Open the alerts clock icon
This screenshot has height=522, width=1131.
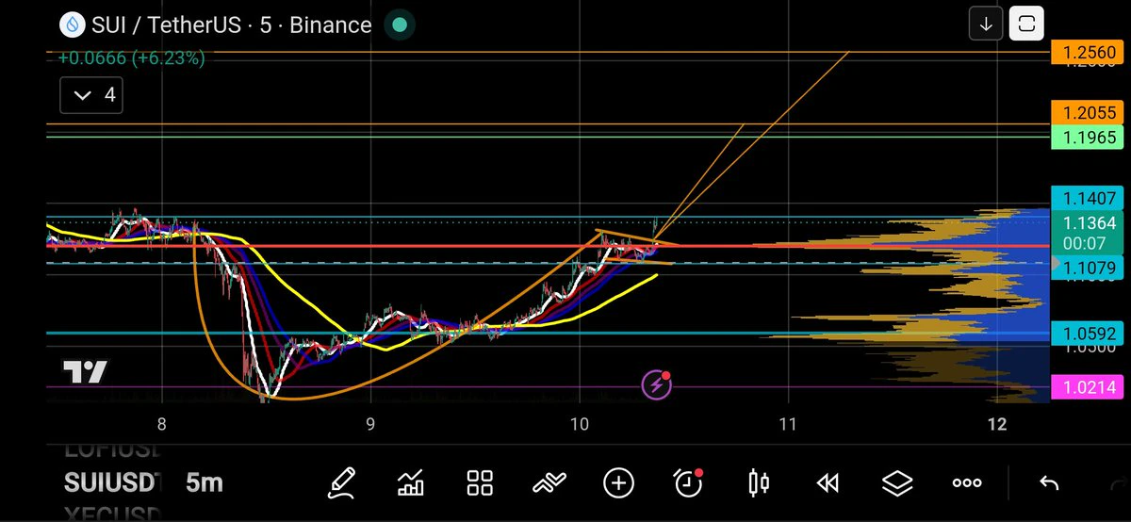pyautogui.click(x=688, y=482)
